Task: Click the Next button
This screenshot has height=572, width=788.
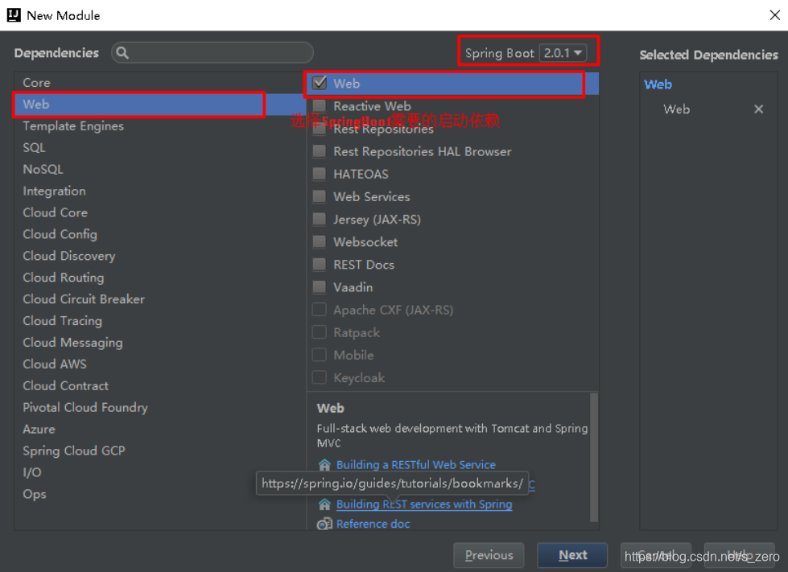Action: pyautogui.click(x=572, y=555)
